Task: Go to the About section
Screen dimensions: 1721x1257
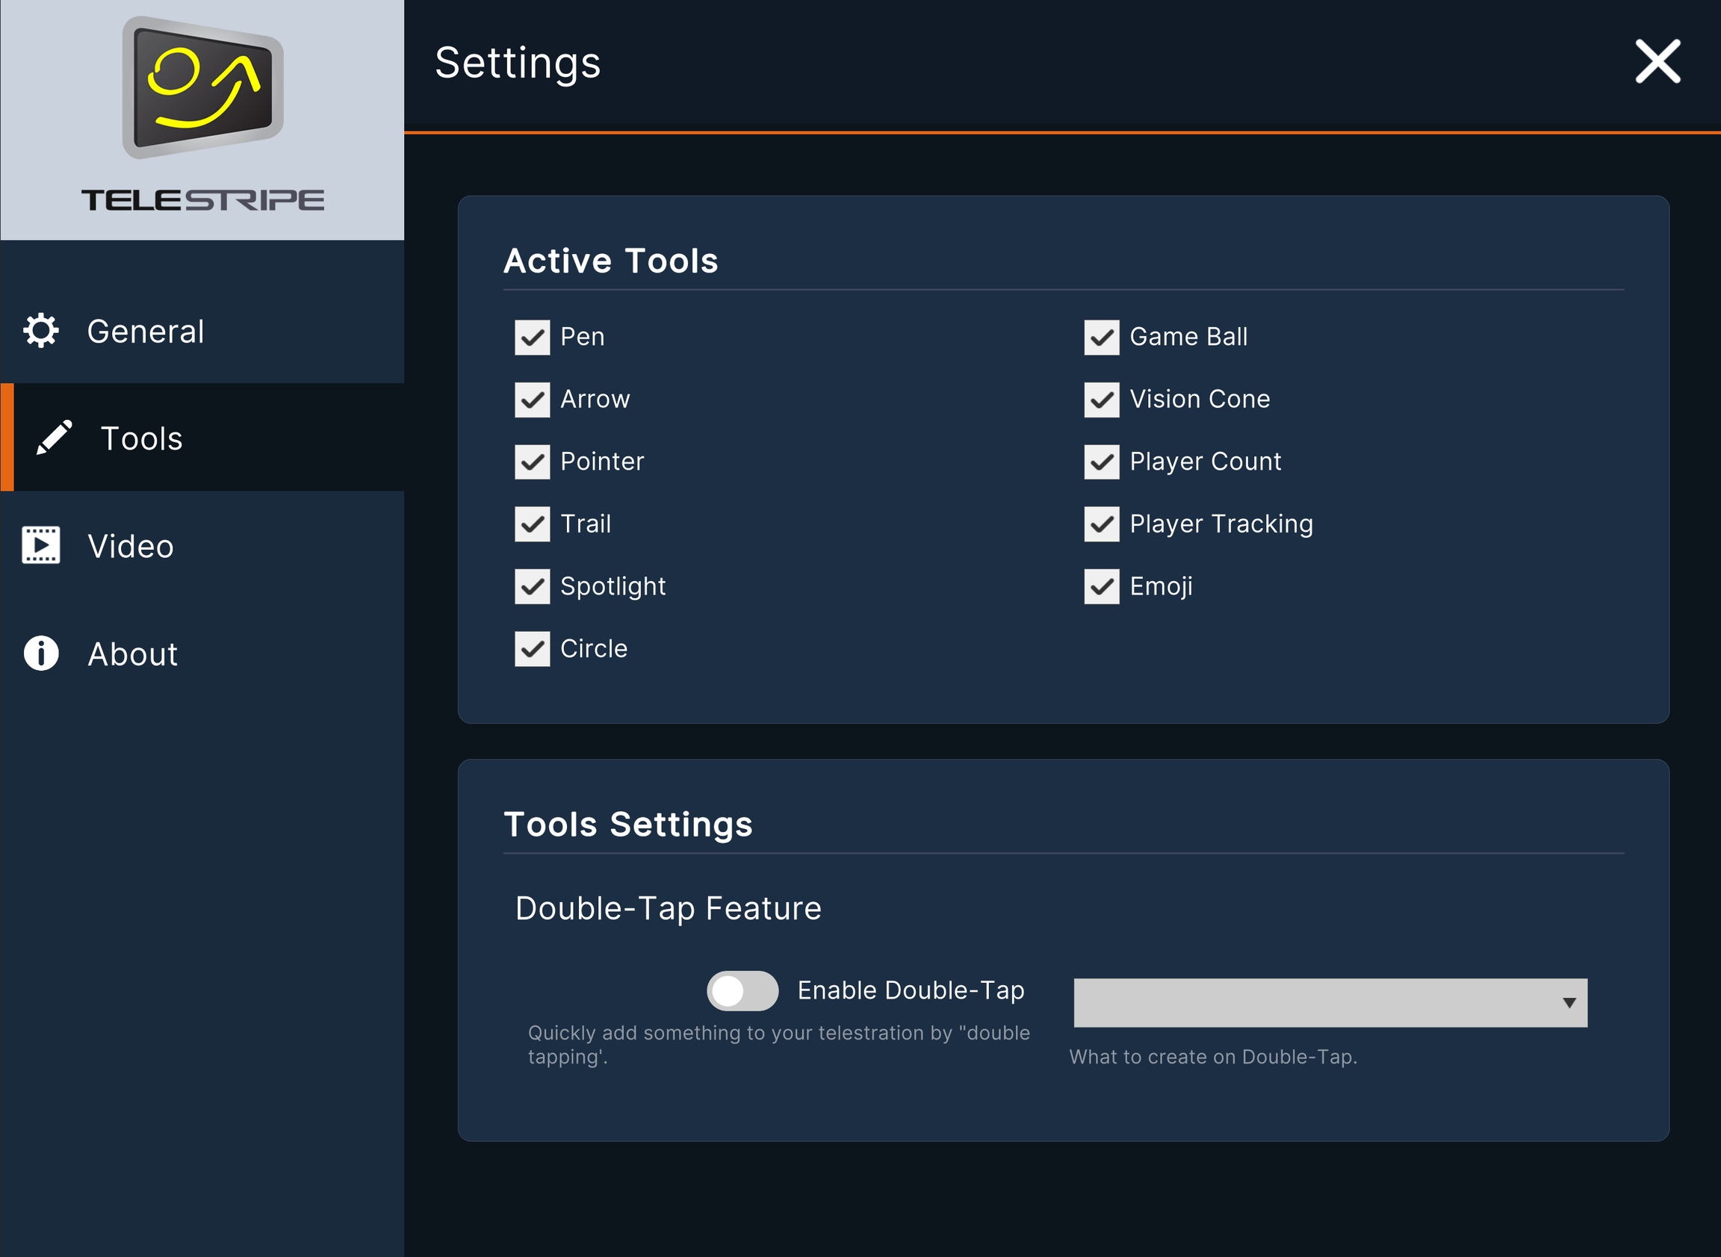Action: click(x=132, y=654)
